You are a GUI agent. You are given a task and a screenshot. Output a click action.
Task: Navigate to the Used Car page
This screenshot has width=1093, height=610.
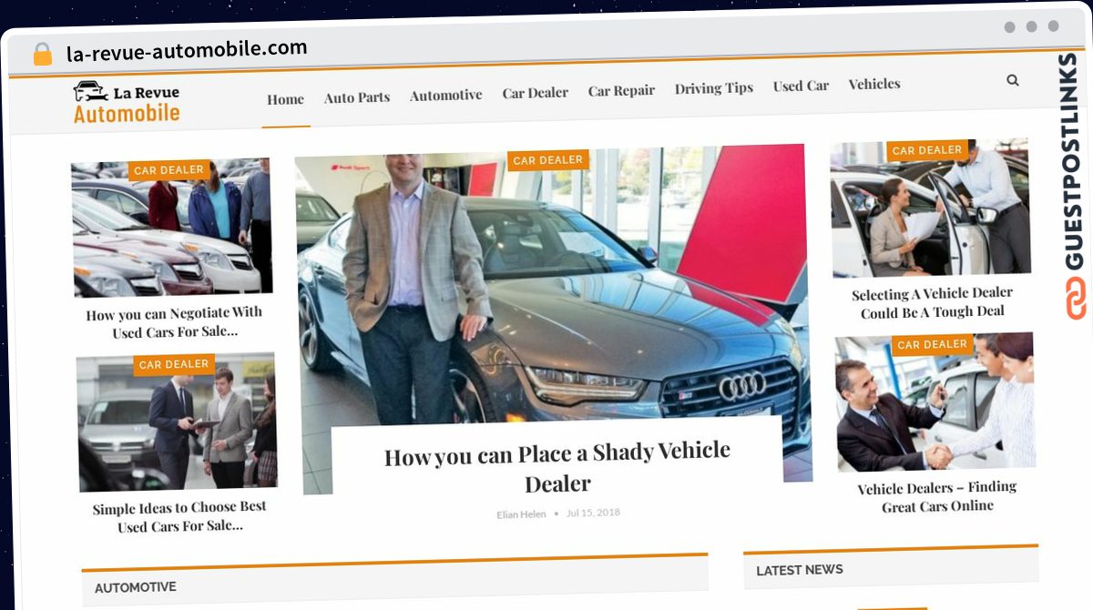pyautogui.click(x=801, y=86)
